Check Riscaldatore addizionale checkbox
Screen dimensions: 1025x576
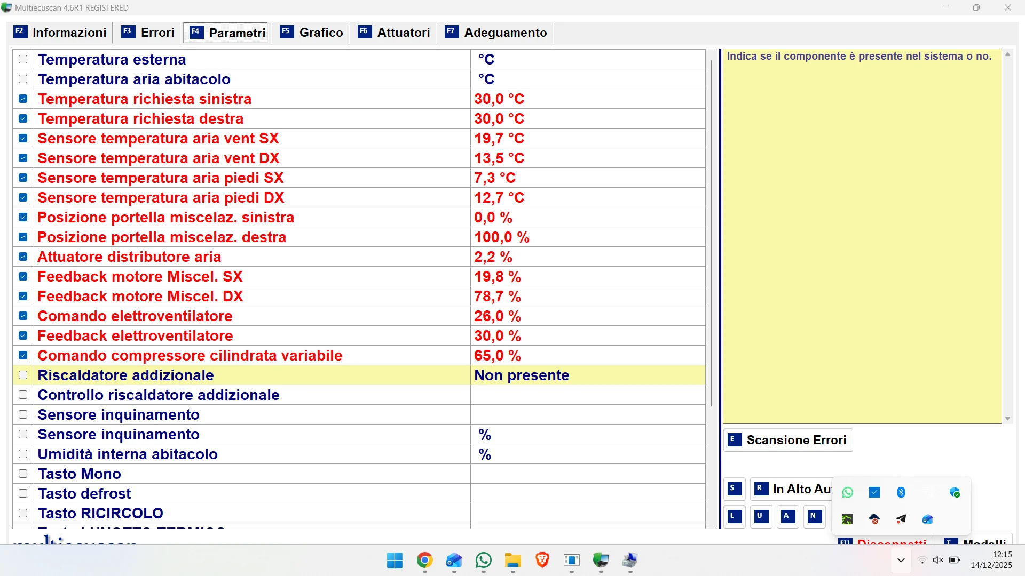click(23, 375)
